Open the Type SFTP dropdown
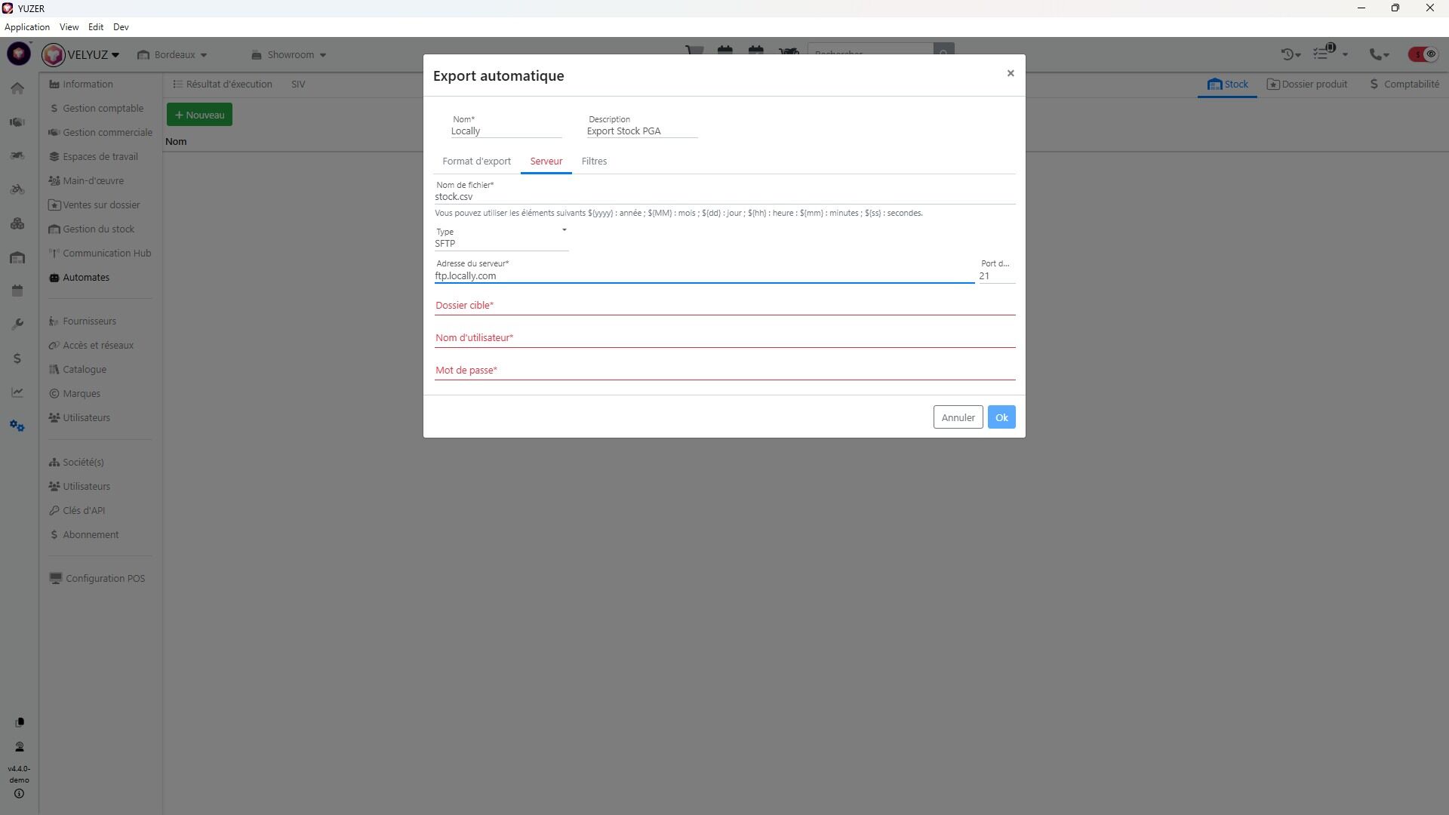Image resolution: width=1449 pixels, height=815 pixels. [x=501, y=239]
